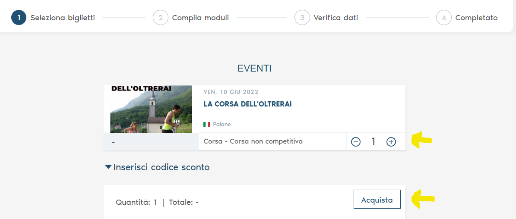
Task: Expand the discount code triangle arrow
Action: [x=108, y=167]
